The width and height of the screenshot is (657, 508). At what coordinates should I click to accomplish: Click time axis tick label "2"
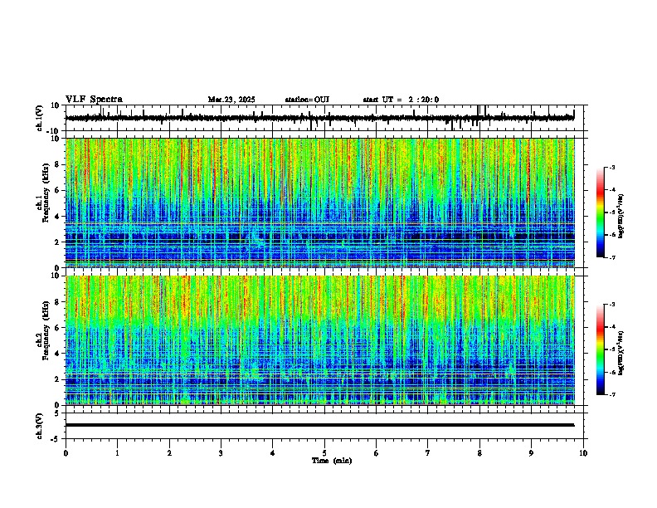click(x=169, y=453)
